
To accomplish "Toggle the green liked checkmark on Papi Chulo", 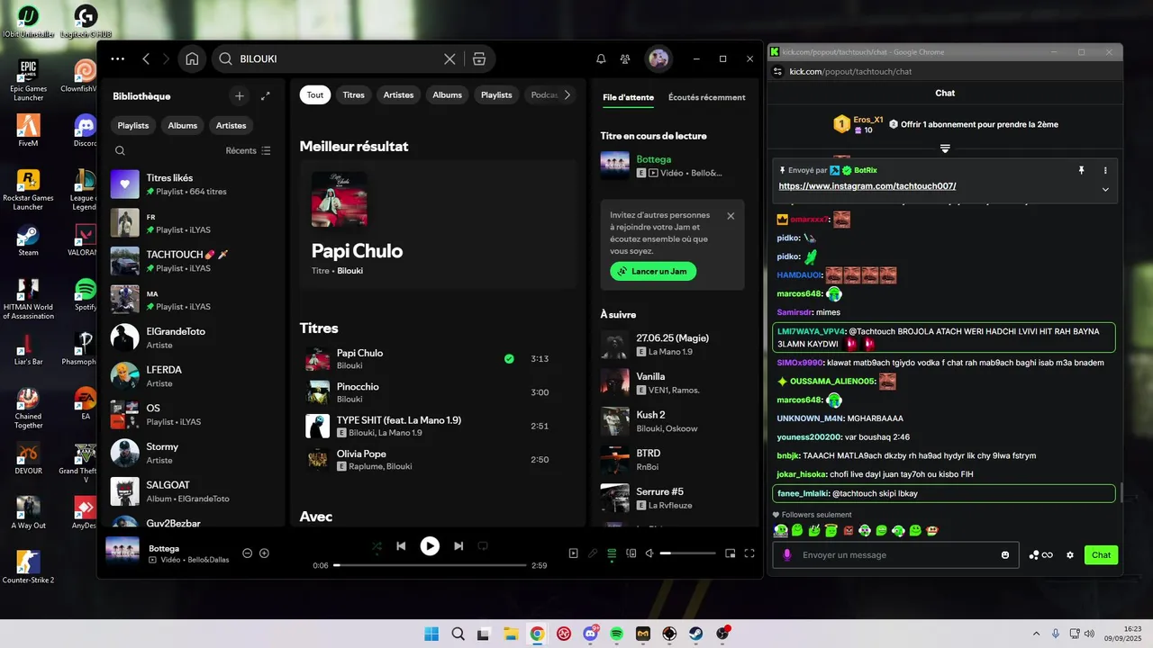I will coord(509,358).
